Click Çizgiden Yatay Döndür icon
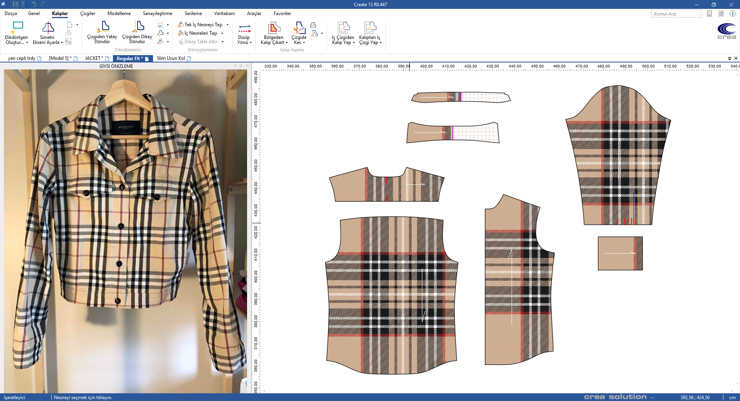 [103, 27]
